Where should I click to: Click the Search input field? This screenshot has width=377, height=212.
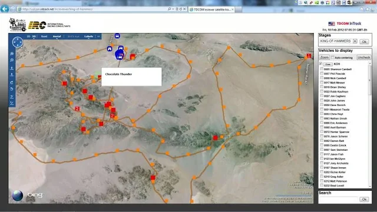click(x=339, y=199)
